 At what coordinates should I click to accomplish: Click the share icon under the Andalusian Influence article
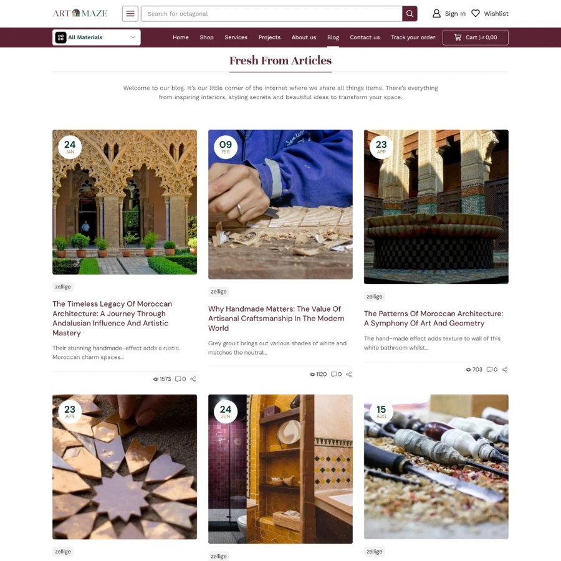click(x=193, y=379)
